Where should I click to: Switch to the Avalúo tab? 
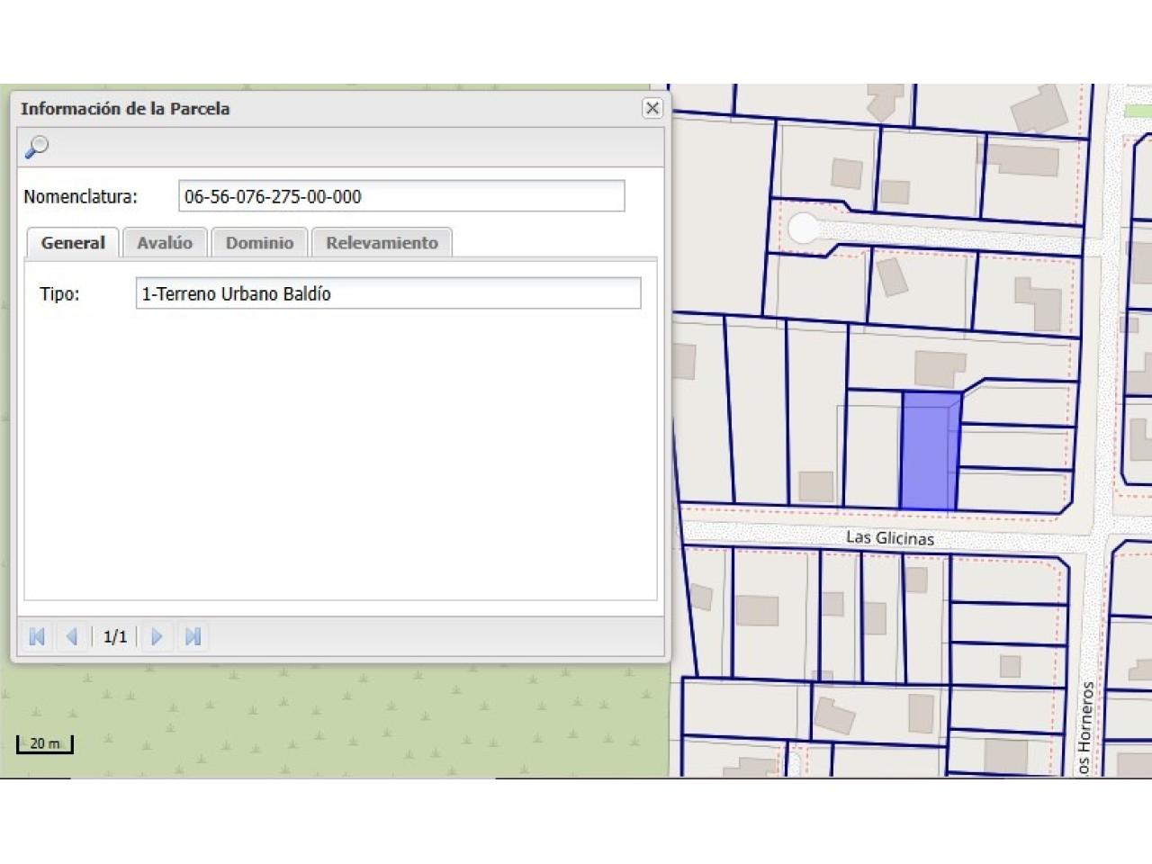[x=165, y=243]
